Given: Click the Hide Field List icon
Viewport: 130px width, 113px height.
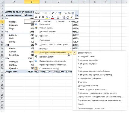Looking at the screenshot, I should tap(36, 68).
